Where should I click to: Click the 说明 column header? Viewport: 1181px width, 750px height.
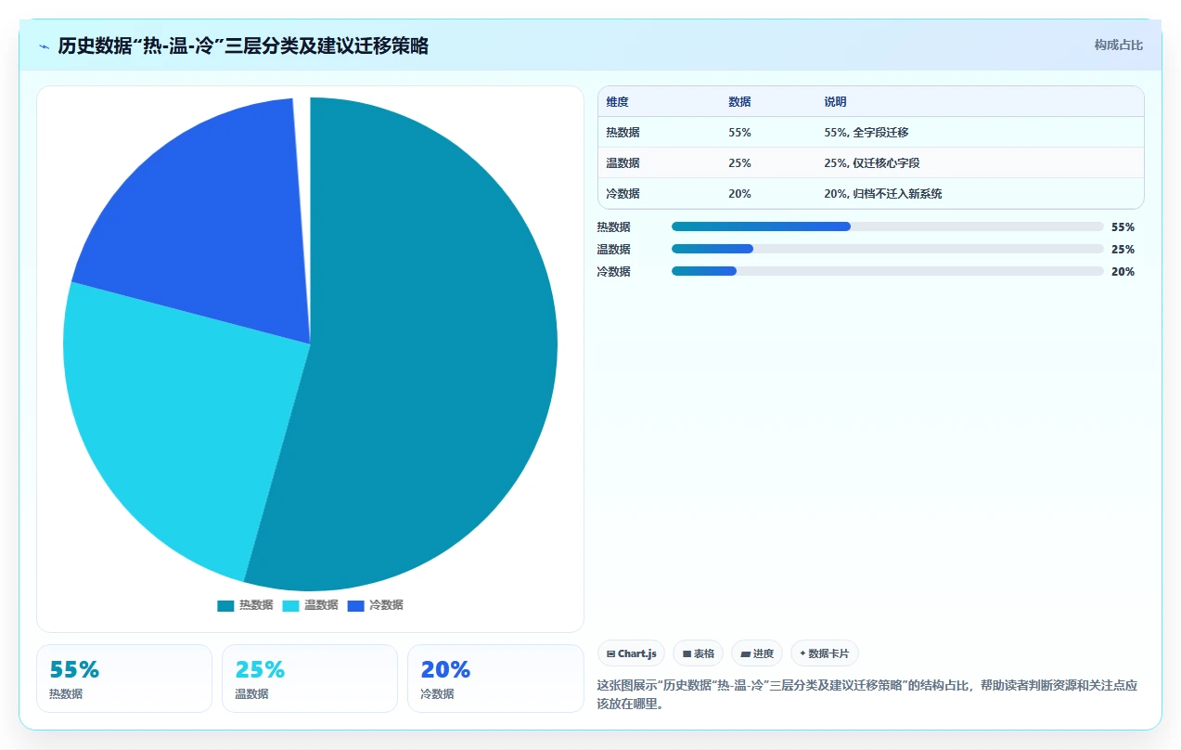tap(835, 102)
